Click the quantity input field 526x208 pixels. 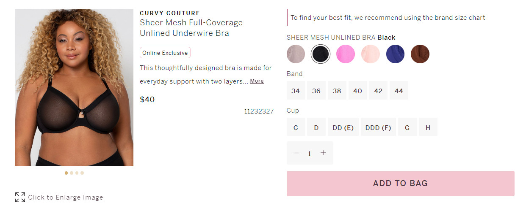(310, 154)
